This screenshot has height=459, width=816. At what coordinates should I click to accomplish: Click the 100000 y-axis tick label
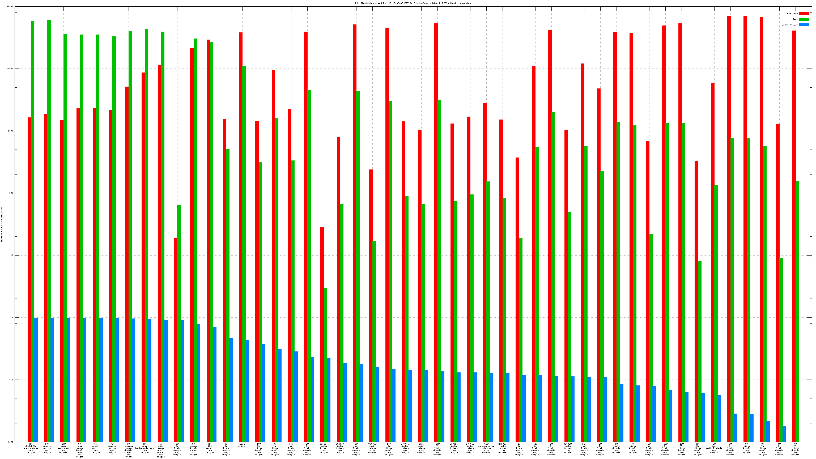click(x=9, y=7)
